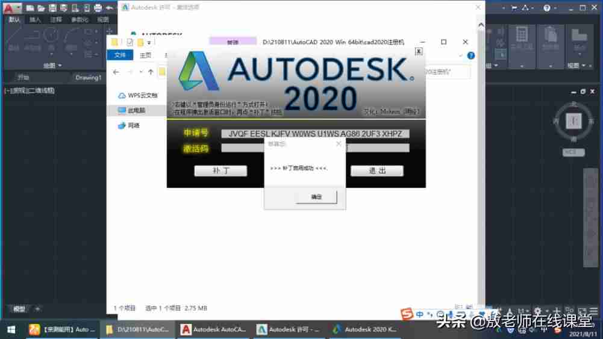
Task: Switch to Autodesk AutoCAD taskbar item
Action: tap(214, 329)
